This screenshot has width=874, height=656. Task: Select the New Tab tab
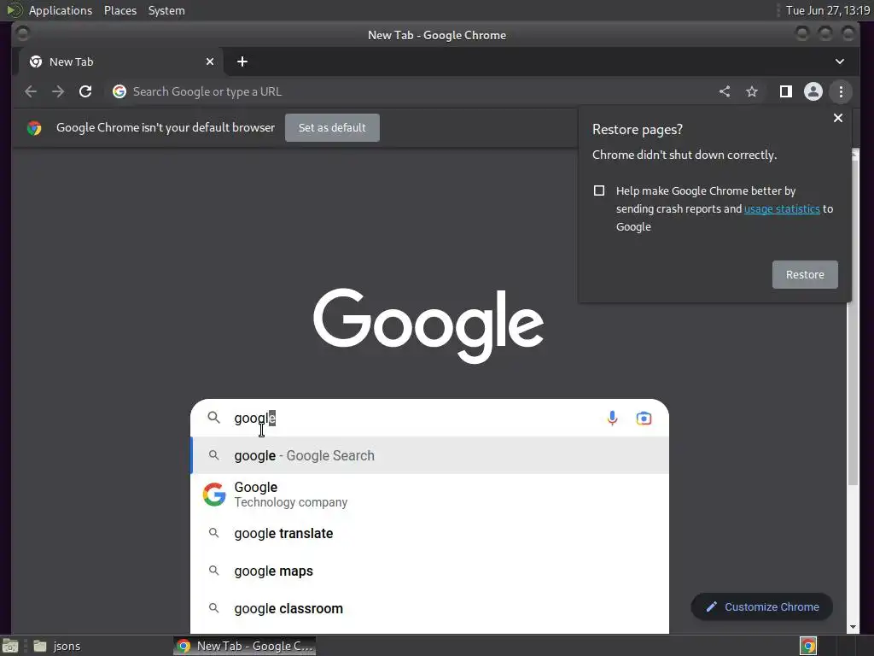coord(121,61)
